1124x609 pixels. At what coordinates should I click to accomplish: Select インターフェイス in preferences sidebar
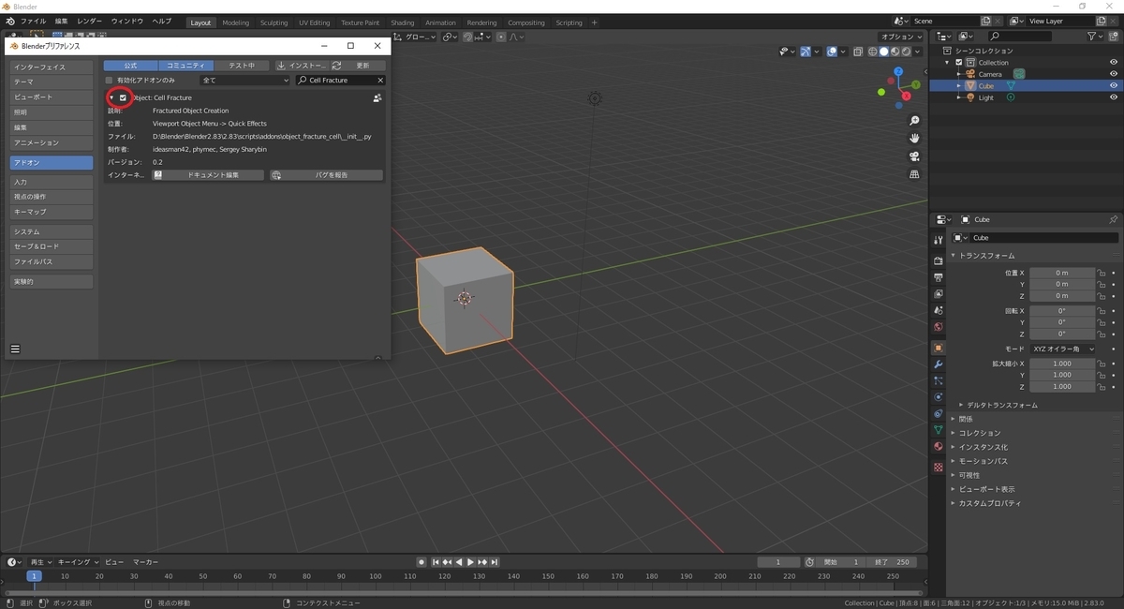[52, 67]
